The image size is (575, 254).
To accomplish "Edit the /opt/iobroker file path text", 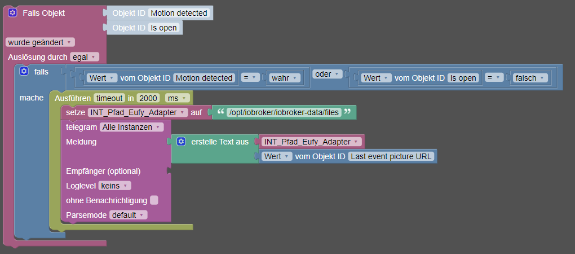I will pos(283,112).
